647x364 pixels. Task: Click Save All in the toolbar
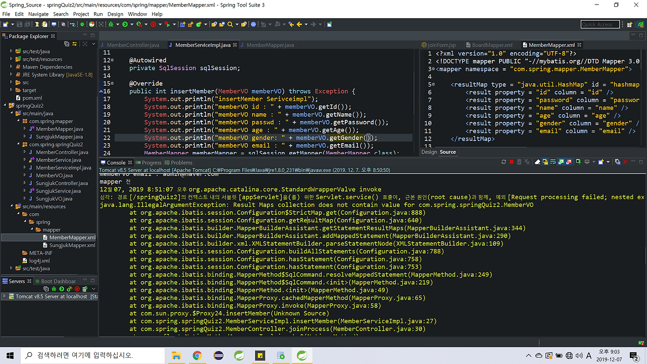point(27,24)
